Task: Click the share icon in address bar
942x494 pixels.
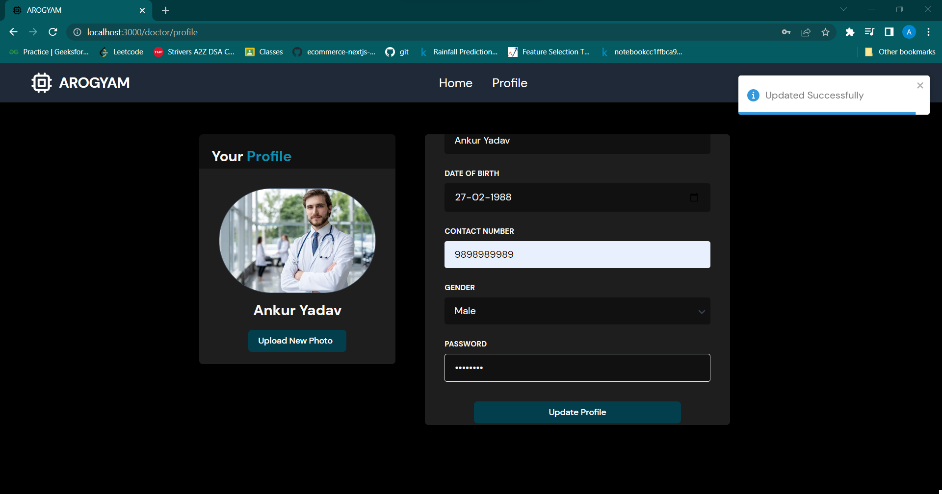Action: [x=806, y=32]
